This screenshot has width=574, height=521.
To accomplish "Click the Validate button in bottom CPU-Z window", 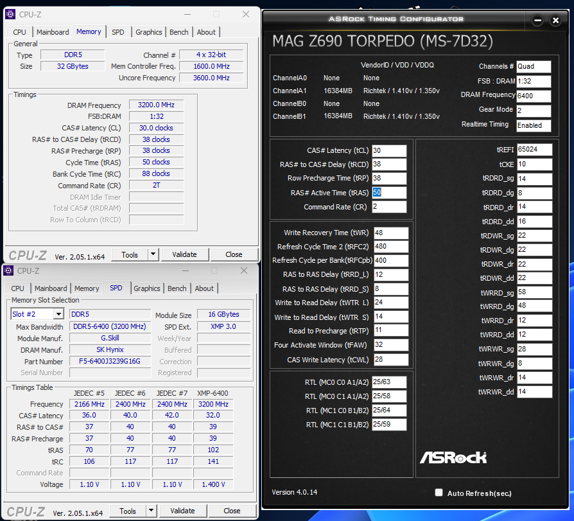I will (x=183, y=511).
